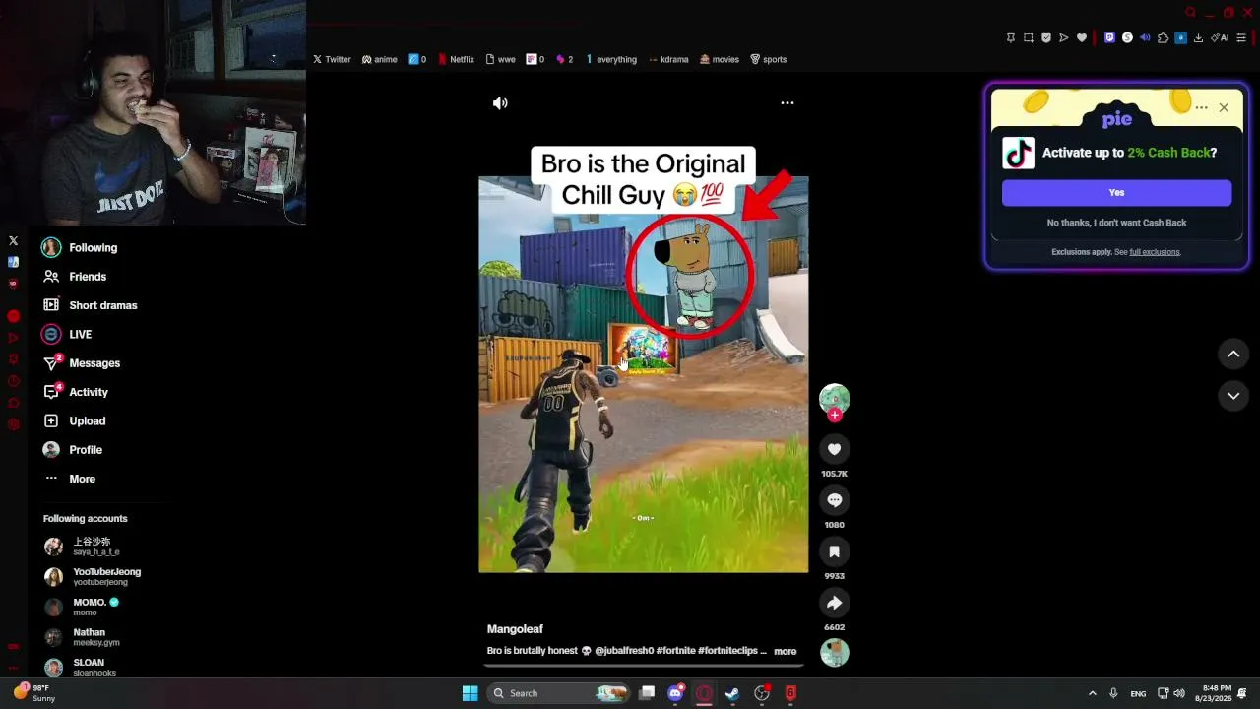This screenshot has height=709, width=1260.
Task: Click the Windows Start button
Action: (470, 693)
